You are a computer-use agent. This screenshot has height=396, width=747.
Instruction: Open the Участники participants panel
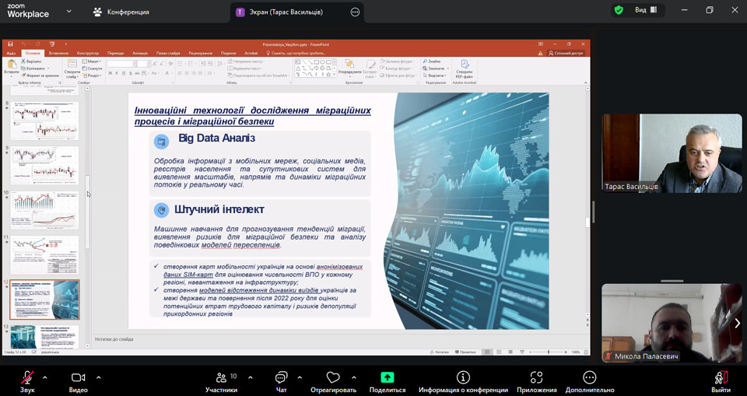[x=221, y=378]
